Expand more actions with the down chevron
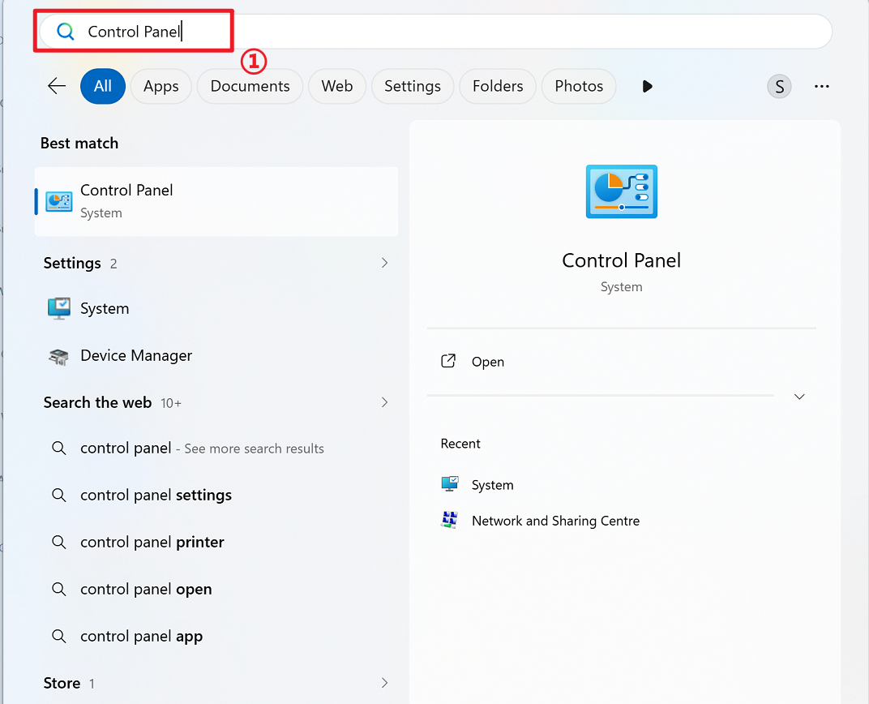The height and width of the screenshot is (704, 869). (799, 397)
